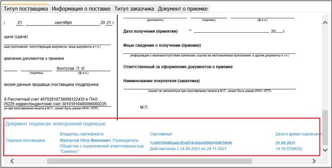This screenshot has width=332, height=168.
Task: Go to the Документ о приемке tab
Action: coord(183,9)
